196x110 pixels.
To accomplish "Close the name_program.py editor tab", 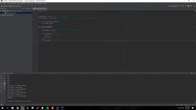I will 46,9.
